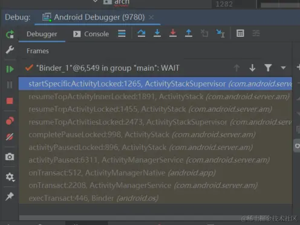Screen dimensions: 300x225
Task: Select frame onTransact:512 ActivityManagerNative
Action: click(155, 173)
